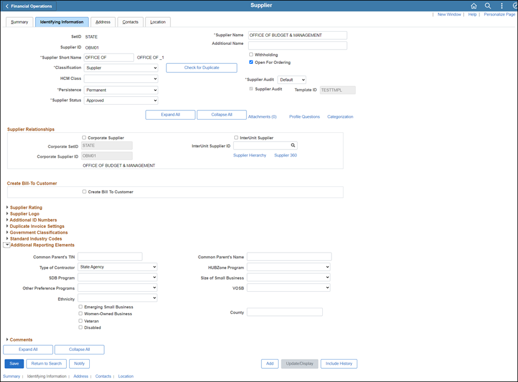Screen dimensions: 518x382
Task: Tick Women-Owned Business checkbox
Action: [x=80, y=314]
